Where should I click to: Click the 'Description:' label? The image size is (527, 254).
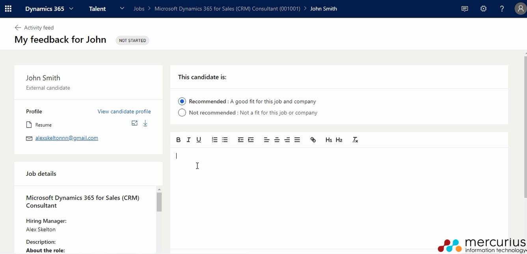(x=41, y=242)
